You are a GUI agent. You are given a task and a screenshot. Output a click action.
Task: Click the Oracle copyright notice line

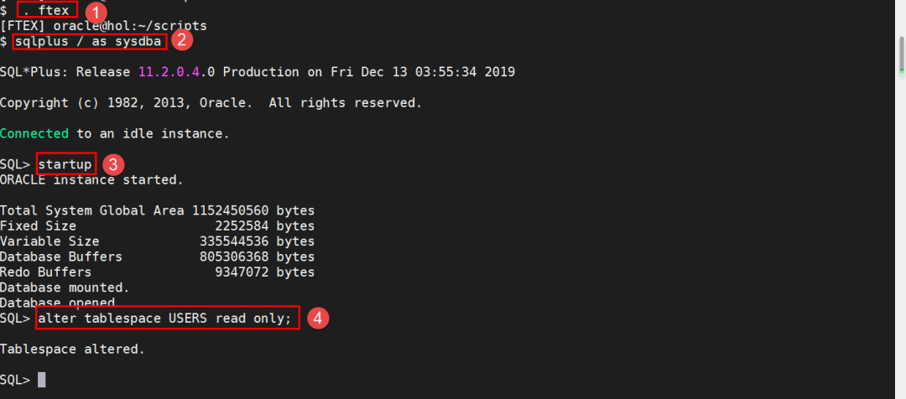(x=211, y=103)
